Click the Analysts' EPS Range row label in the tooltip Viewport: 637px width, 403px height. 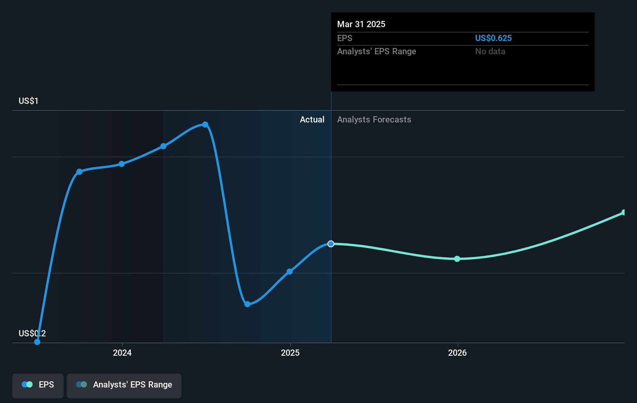tap(376, 52)
